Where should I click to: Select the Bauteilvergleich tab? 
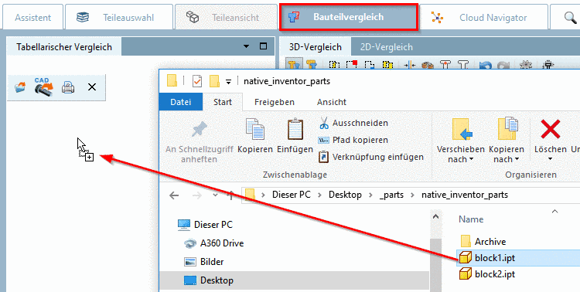[349, 17]
